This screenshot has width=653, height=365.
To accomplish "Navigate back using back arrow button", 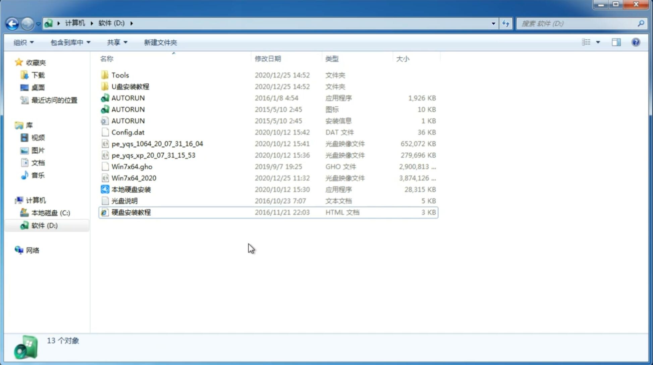I will tap(12, 23).
